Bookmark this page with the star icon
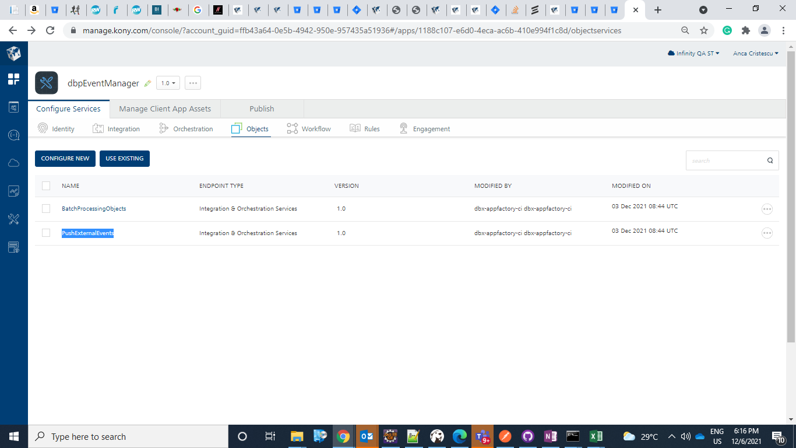The image size is (796, 448). coord(704,30)
